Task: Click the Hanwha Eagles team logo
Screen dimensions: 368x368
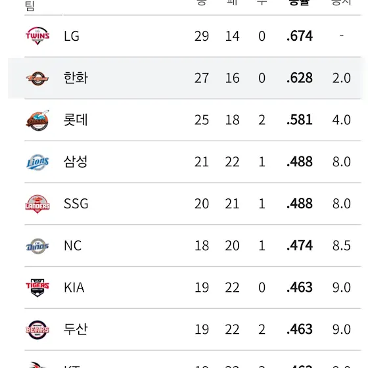Action: tap(37, 78)
